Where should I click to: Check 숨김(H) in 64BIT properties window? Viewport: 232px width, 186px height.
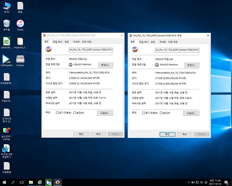point(161,113)
